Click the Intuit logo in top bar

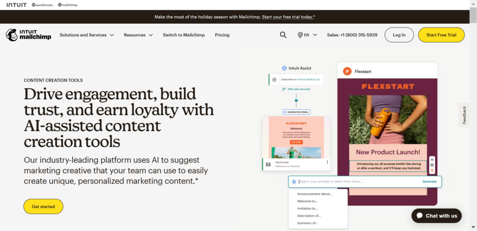coord(16,5)
